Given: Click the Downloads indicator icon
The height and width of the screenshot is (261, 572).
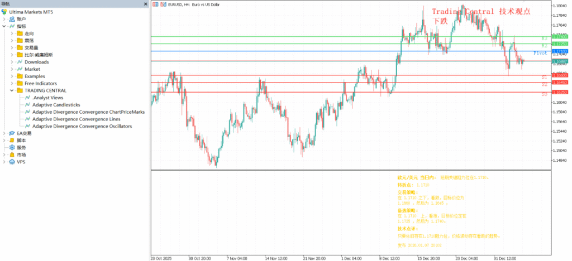Looking at the screenshot, I should click(x=20, y=62).
